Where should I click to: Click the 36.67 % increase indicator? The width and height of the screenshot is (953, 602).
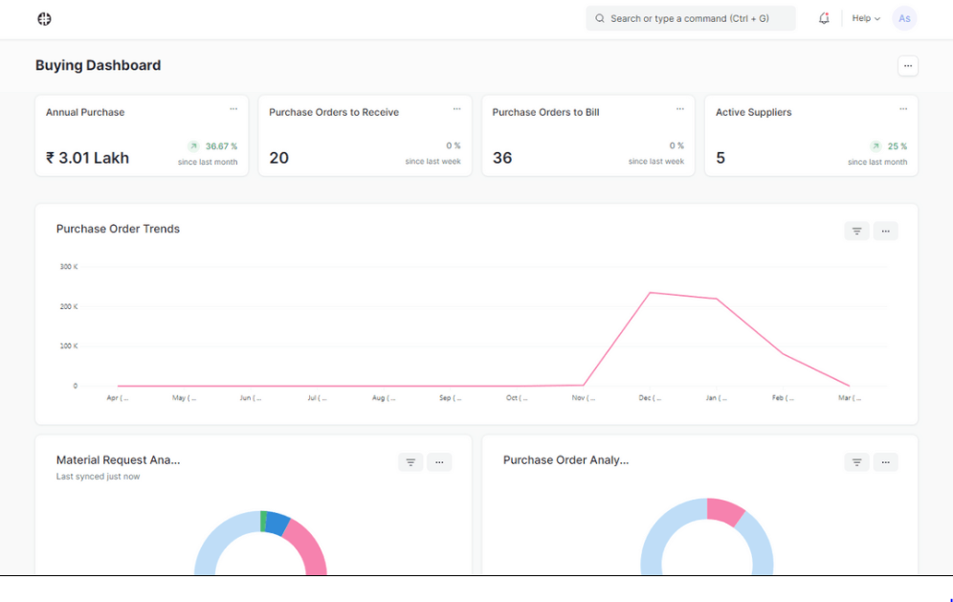point(212,145)
